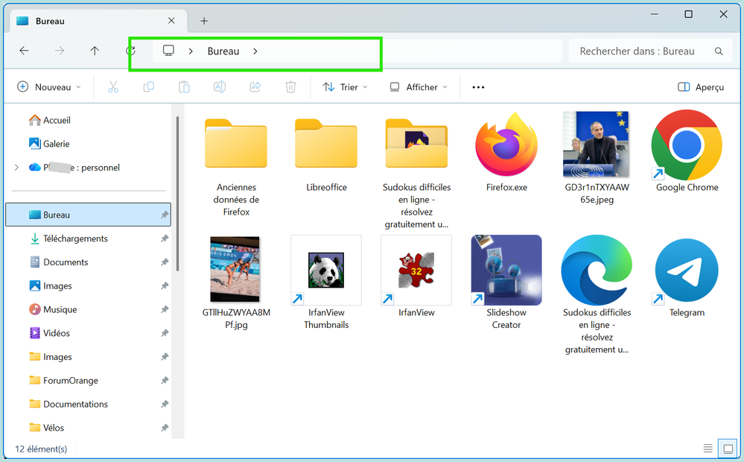Image resolution: width=744 pixels, height=462 pixels.
Task: Go forward with the right arrow button
Action: pyautogui.click(x=60, y=51)
